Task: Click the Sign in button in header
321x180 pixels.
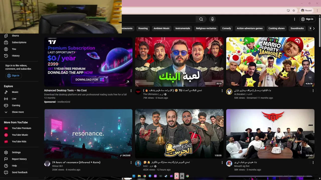Action: pos(307,19)
